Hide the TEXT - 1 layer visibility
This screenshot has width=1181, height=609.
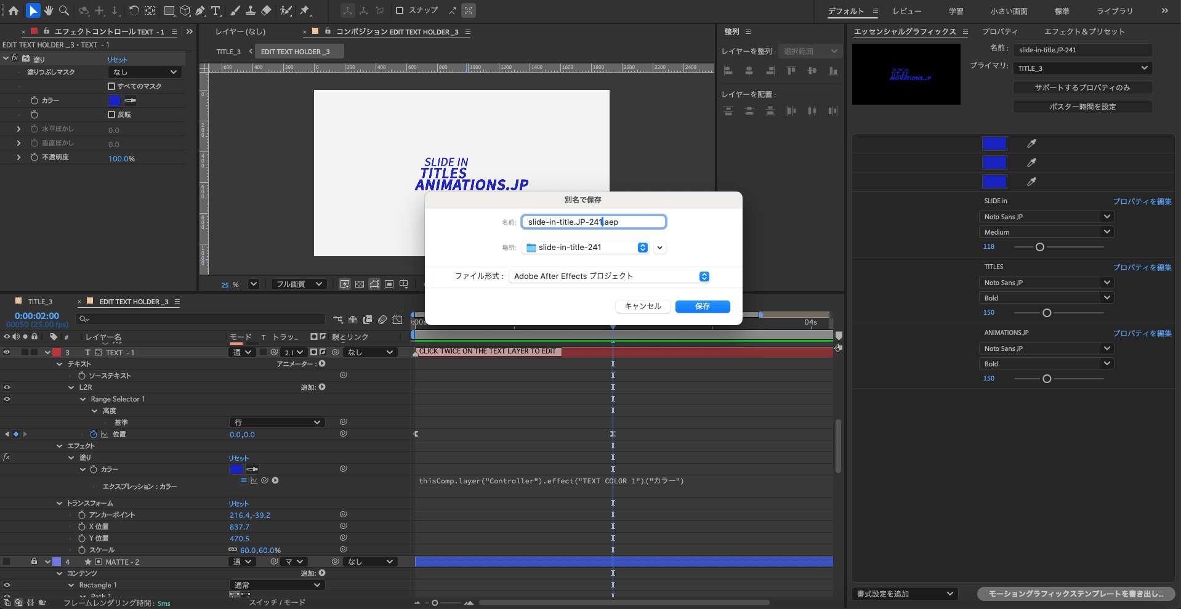point(7,352)
